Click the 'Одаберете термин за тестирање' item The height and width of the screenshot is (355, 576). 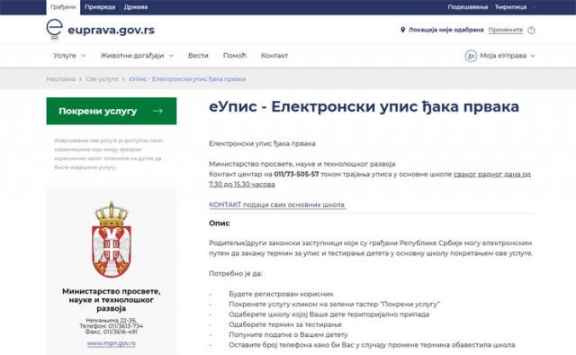tap(285, 324)
